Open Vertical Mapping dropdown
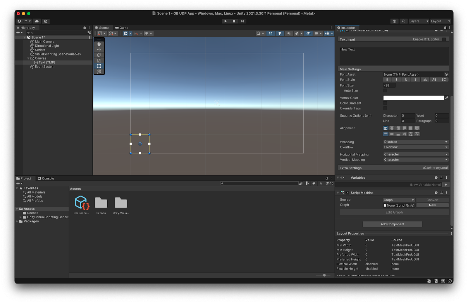 click(x=416, y=160)
